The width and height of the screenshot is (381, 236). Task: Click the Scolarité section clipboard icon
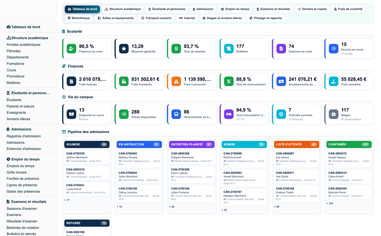coord(64,31)
